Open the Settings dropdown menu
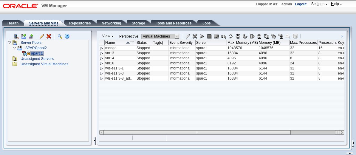This screenshot has height=155, width=356. pyautogui.click(x=319, y=4)
